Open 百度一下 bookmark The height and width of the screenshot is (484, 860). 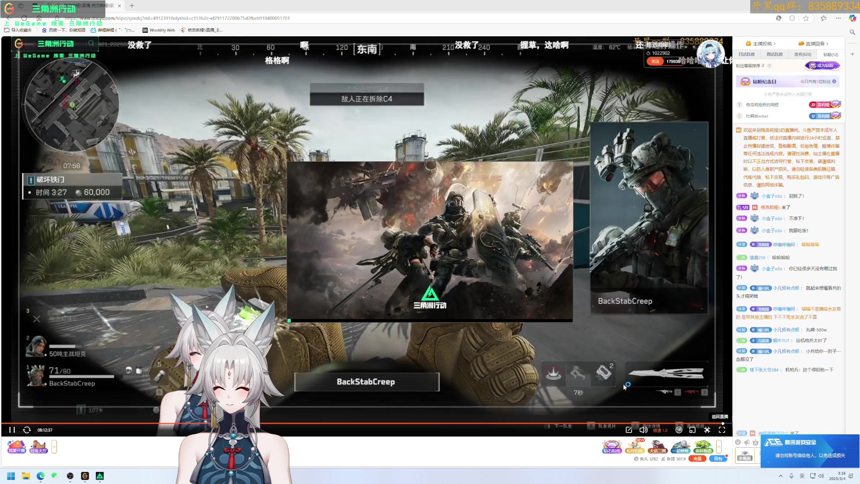coord(63,30)
